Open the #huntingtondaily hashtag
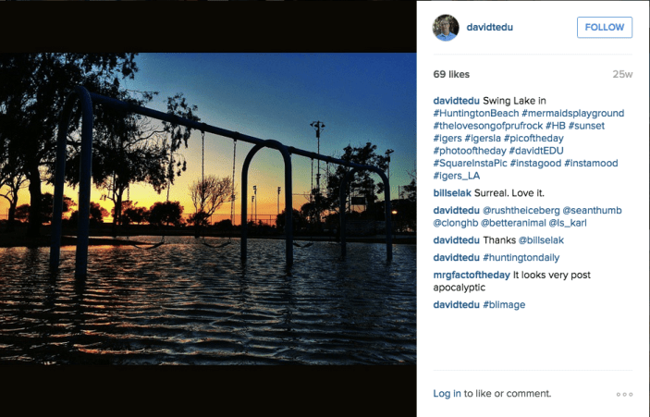 [521, 258]
